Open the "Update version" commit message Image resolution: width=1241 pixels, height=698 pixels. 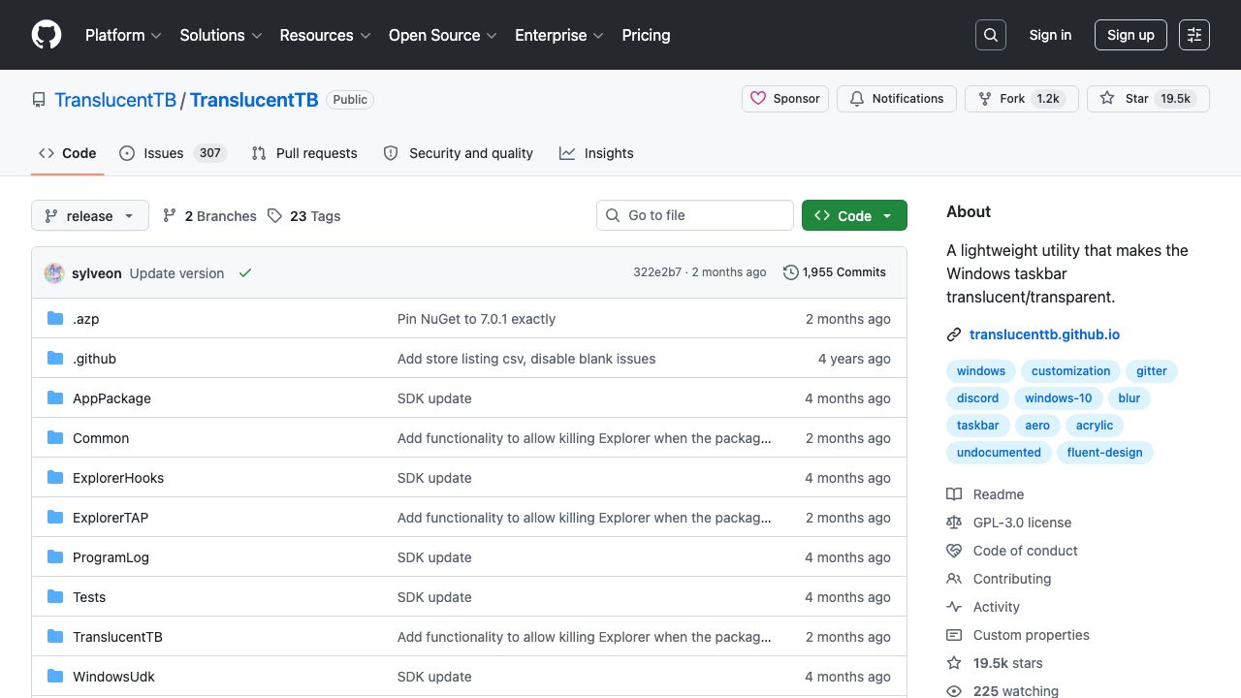coord(176,273)
